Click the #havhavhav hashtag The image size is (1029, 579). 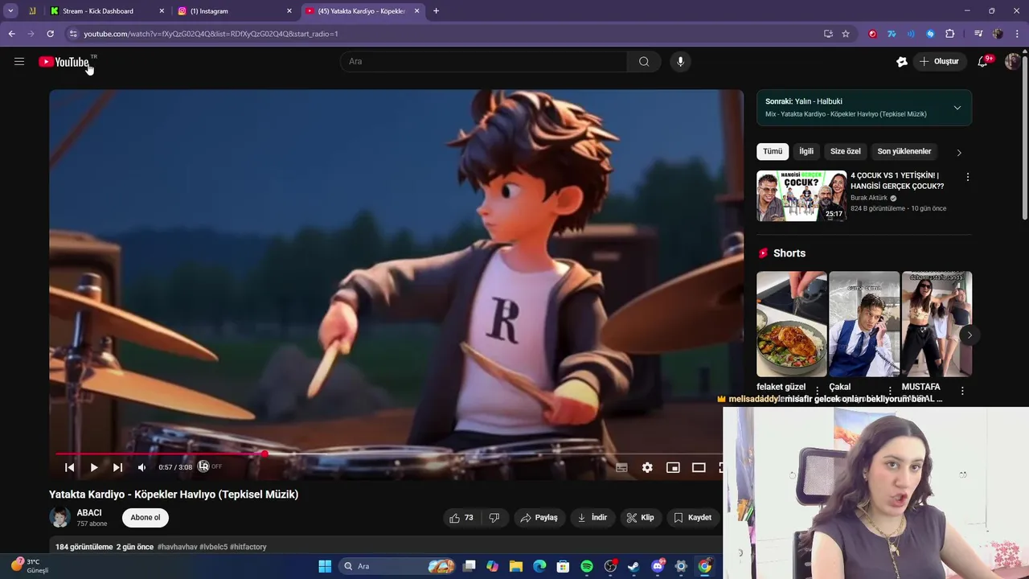pos(177,547)
